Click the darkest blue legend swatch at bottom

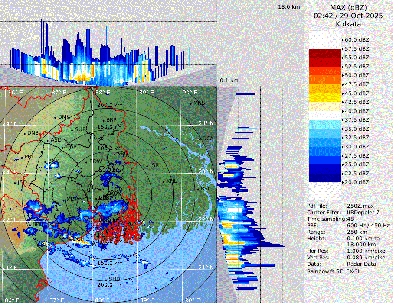click(x=325, y=178)
